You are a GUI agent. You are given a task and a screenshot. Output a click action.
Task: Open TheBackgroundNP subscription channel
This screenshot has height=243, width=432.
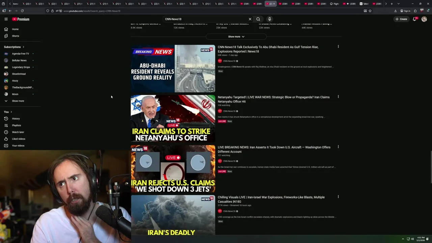[x=23, y=87]
